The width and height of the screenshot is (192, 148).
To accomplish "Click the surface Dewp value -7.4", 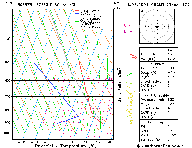I will point(172,73).
